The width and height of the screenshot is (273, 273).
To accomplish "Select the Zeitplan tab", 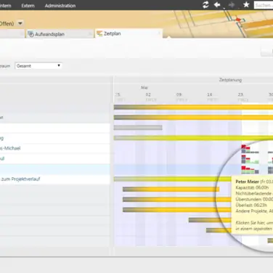I will 113,33.
